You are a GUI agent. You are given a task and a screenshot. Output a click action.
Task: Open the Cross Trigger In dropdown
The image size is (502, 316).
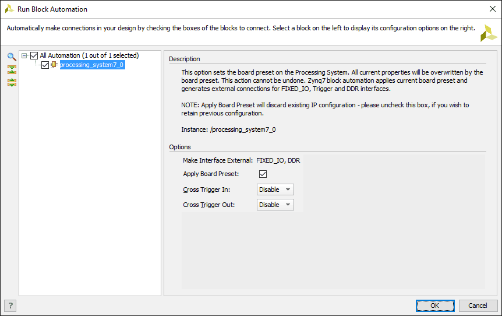275,189
